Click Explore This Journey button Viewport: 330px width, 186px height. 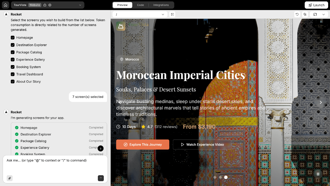click(143, 145)
